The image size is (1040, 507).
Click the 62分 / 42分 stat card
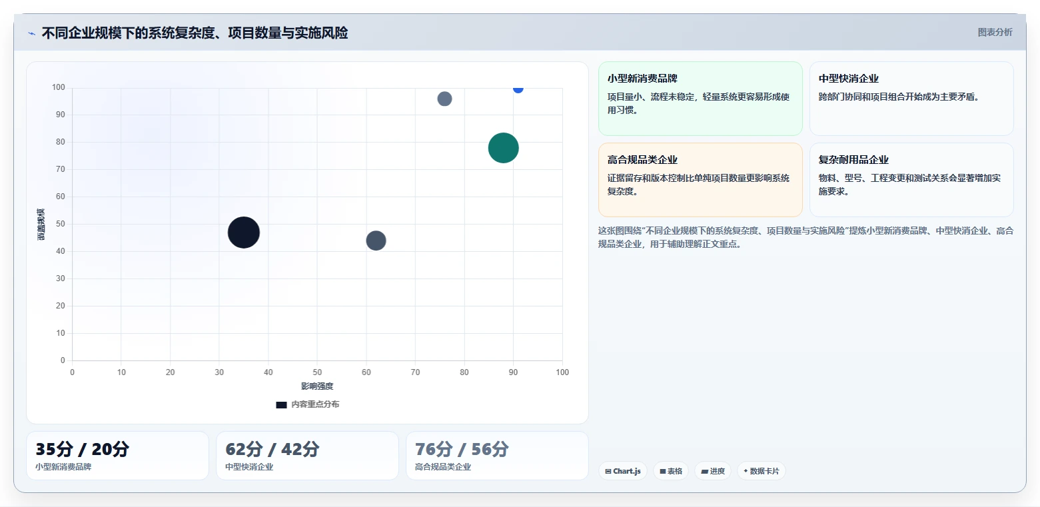click(x=307, y=456)
